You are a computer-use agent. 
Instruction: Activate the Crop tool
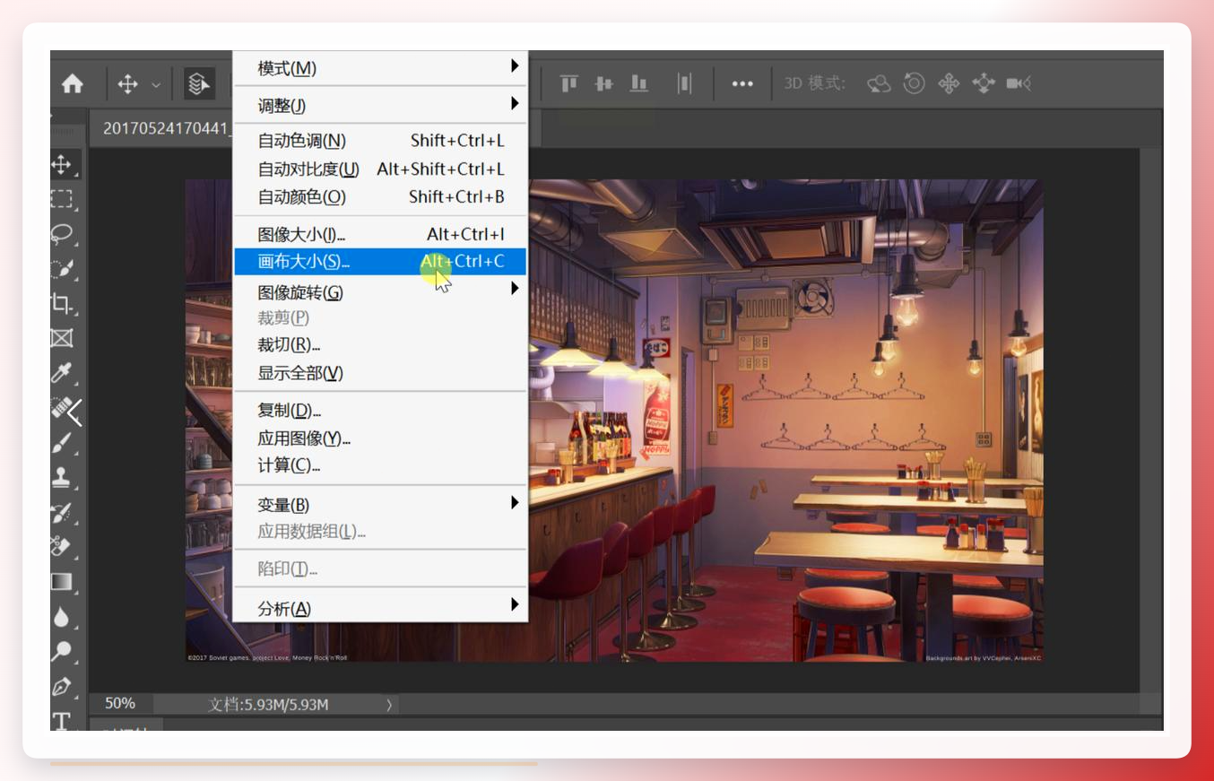coord(61,303)
